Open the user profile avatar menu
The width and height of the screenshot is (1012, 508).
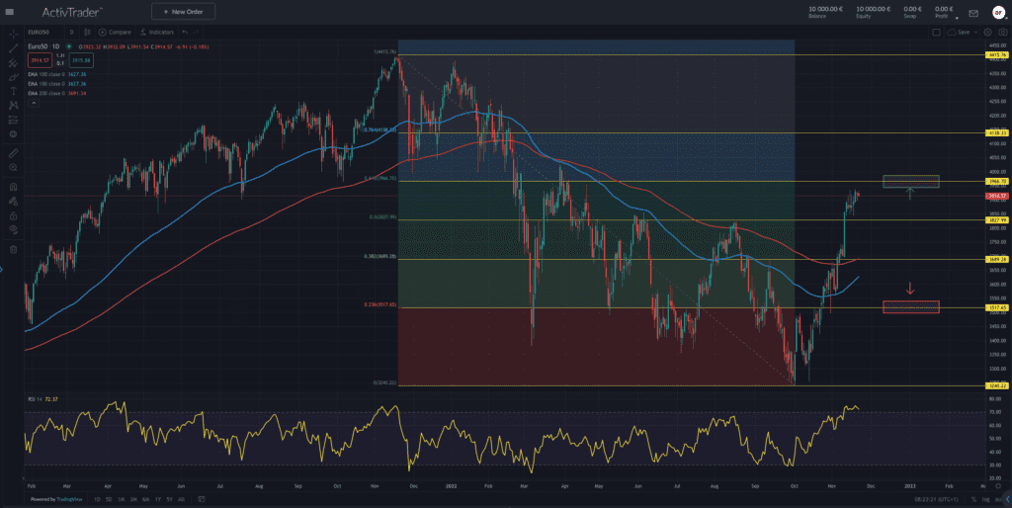click(x=998, y=12)
